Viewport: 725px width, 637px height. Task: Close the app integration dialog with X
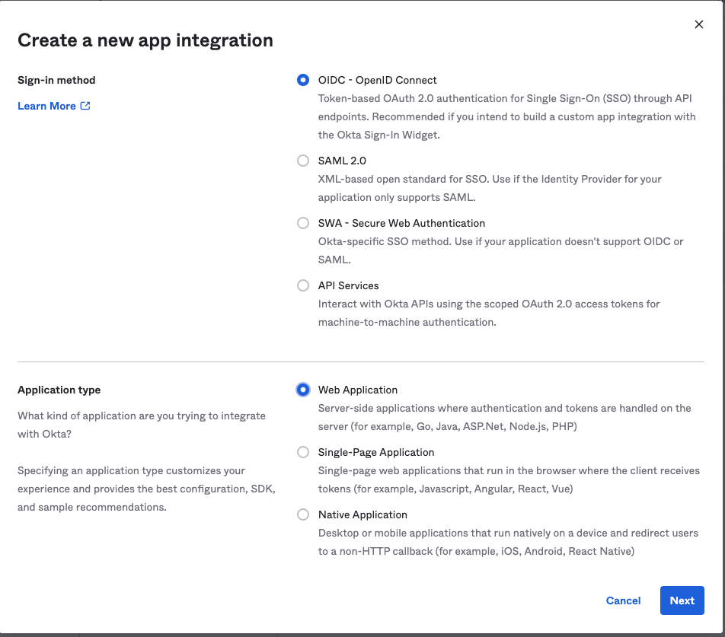pyautogui.click(x=698, y=24)
